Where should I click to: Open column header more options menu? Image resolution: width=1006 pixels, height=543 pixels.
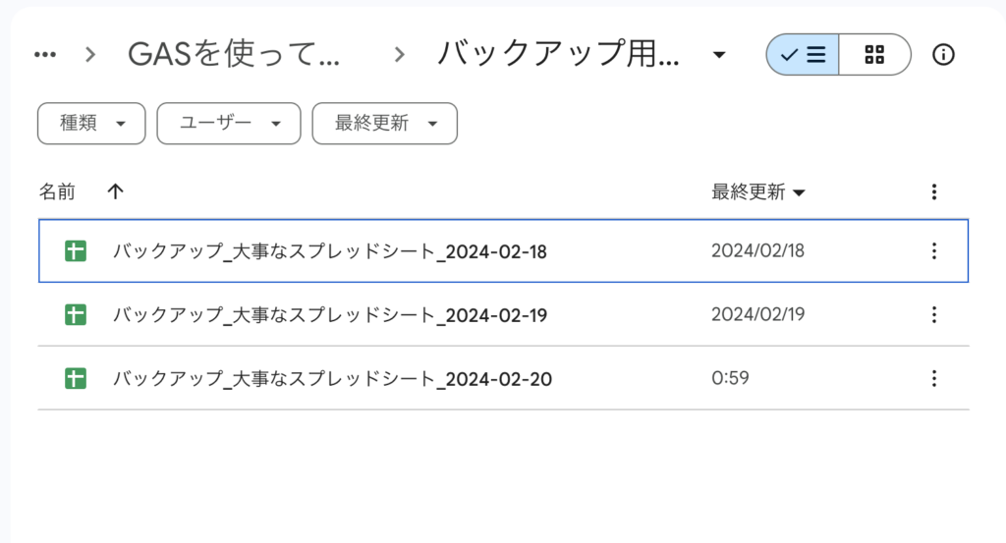click(x=934, y=191)
